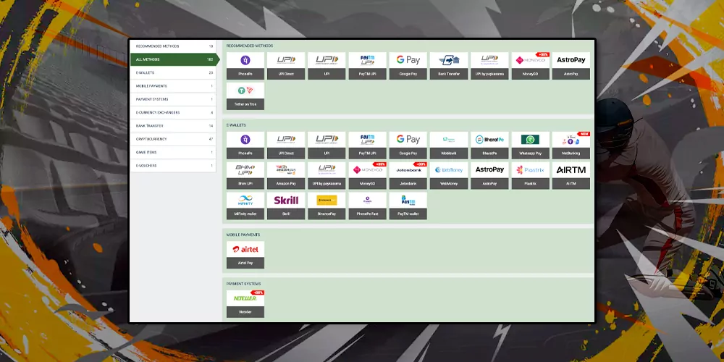Choose Google Pay in the E-Wallets section
The image size is (724, 362).
[x=408, y=146]
